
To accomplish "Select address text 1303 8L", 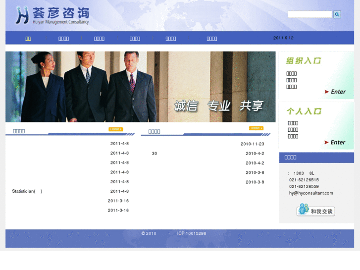I will [304, 173].
